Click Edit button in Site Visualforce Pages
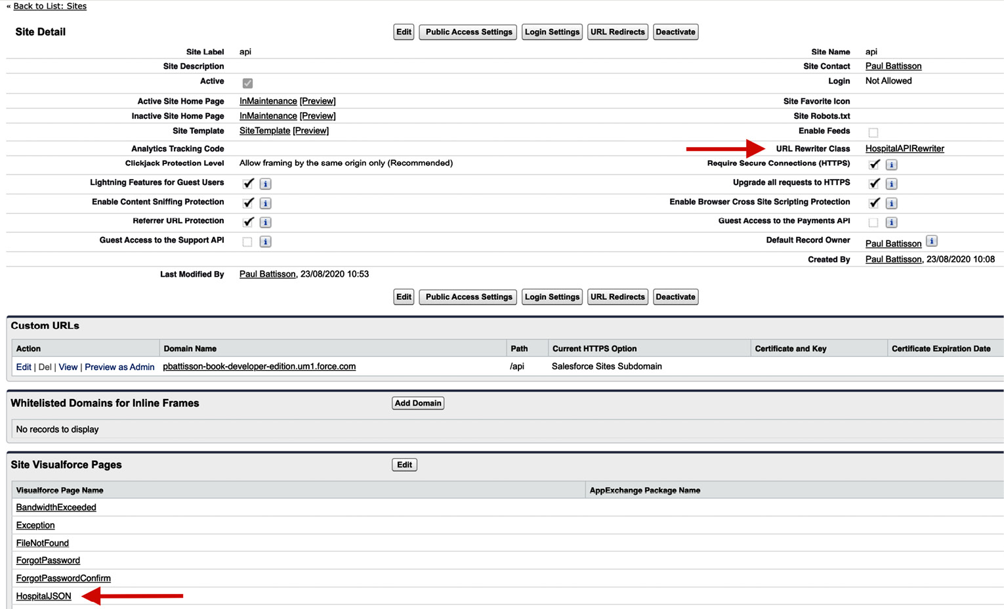The height and width of the screenshot is (609, 1004). click(x=404, y=465)
